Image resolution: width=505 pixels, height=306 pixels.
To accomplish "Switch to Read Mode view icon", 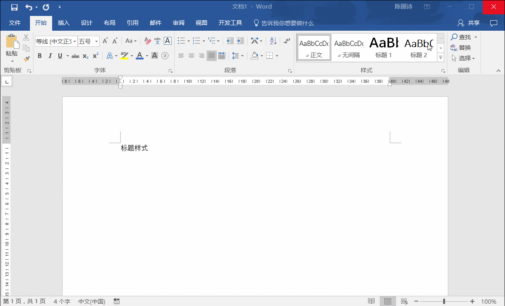I will [372, 301].
